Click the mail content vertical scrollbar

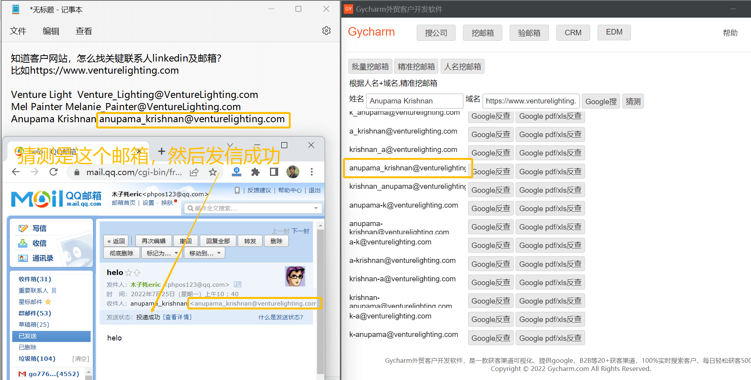pyautogui.click(x=320, y=302)
